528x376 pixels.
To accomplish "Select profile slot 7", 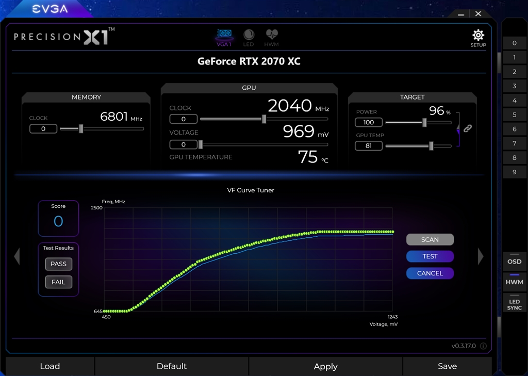I will (514, 143).
